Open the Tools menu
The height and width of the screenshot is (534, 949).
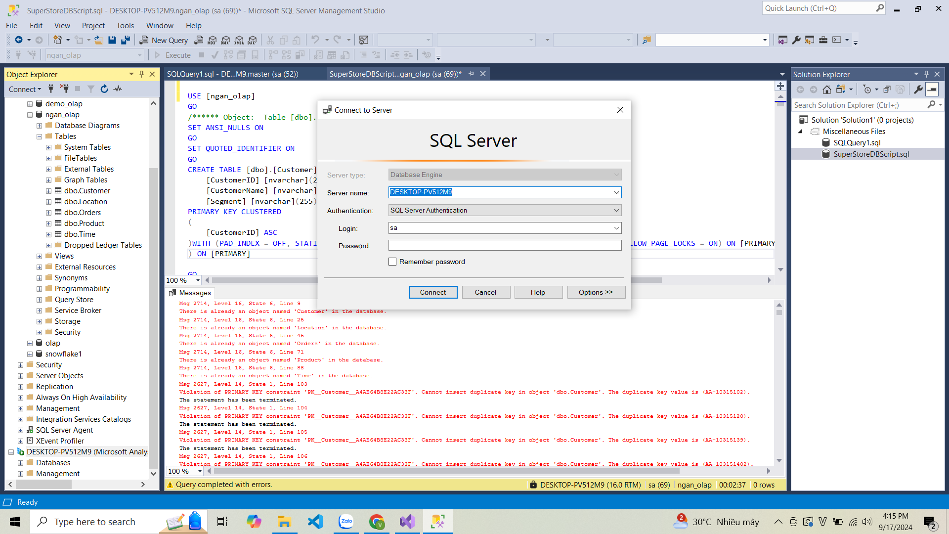pos(125,26)
